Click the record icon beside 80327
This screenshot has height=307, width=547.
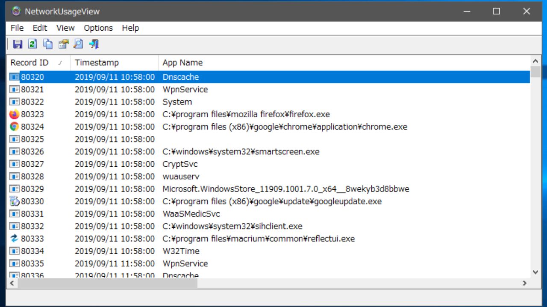(15, 164)
